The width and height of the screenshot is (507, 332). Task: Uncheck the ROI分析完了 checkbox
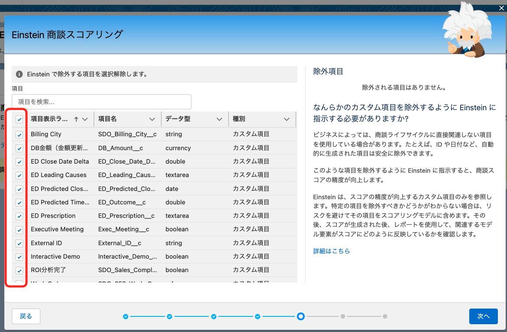pyautogui.click(x=20, y=270)
